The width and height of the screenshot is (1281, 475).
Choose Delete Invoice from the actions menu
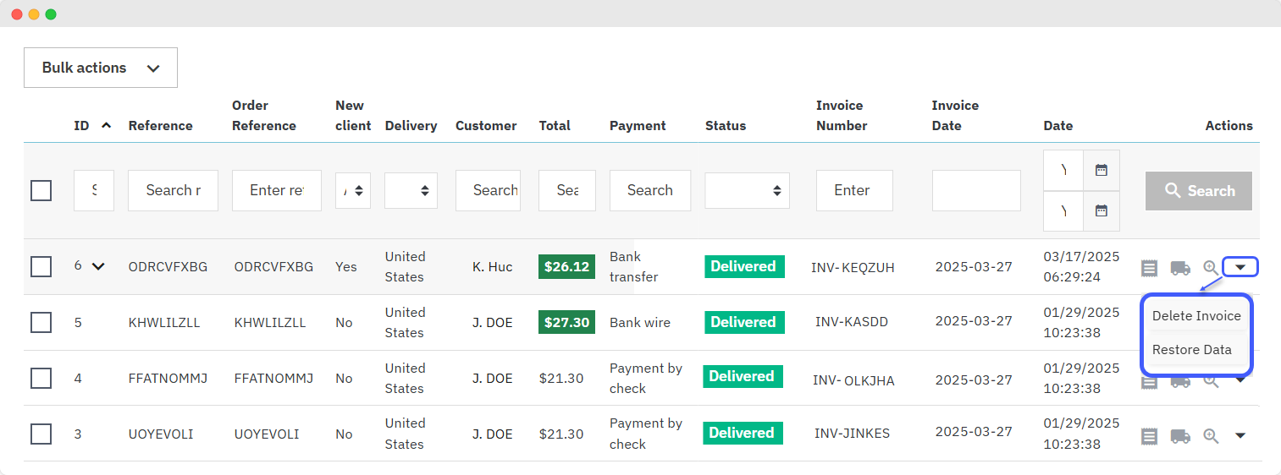[1195, 316]
